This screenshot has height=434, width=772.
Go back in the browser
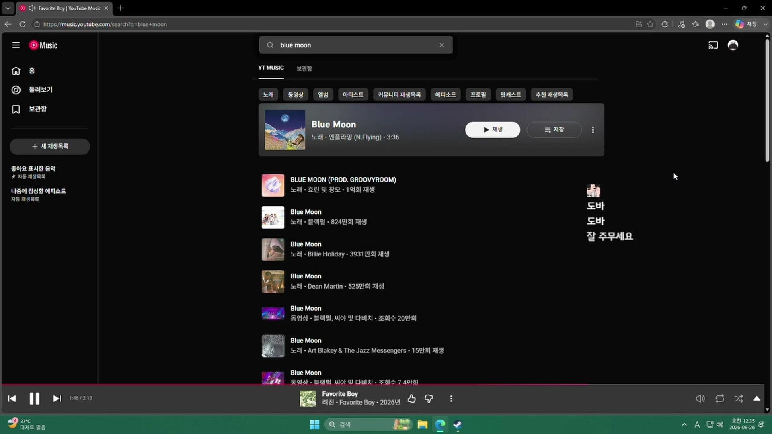8,24
